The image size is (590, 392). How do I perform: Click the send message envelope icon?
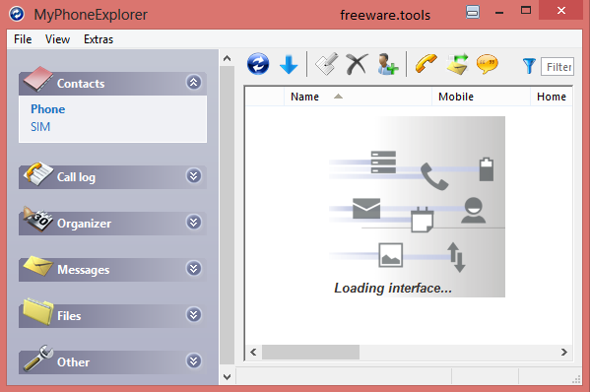click(458, 64)
